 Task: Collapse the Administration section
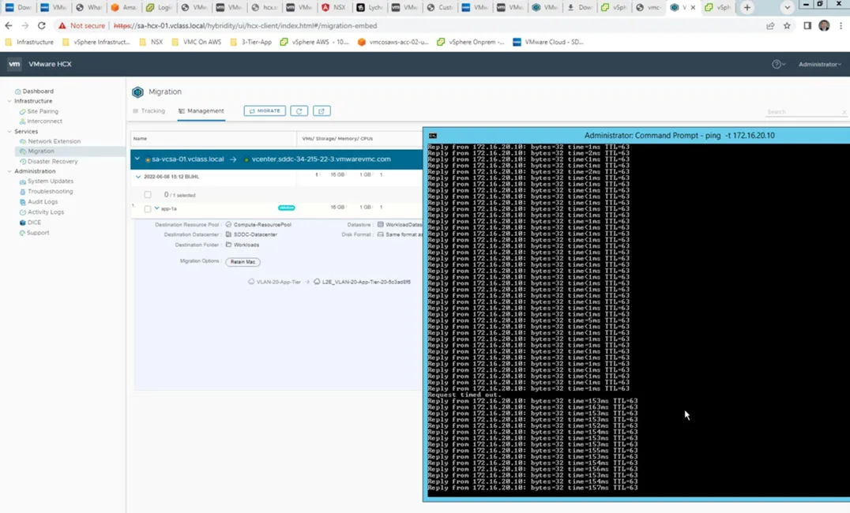coord(9,171)
